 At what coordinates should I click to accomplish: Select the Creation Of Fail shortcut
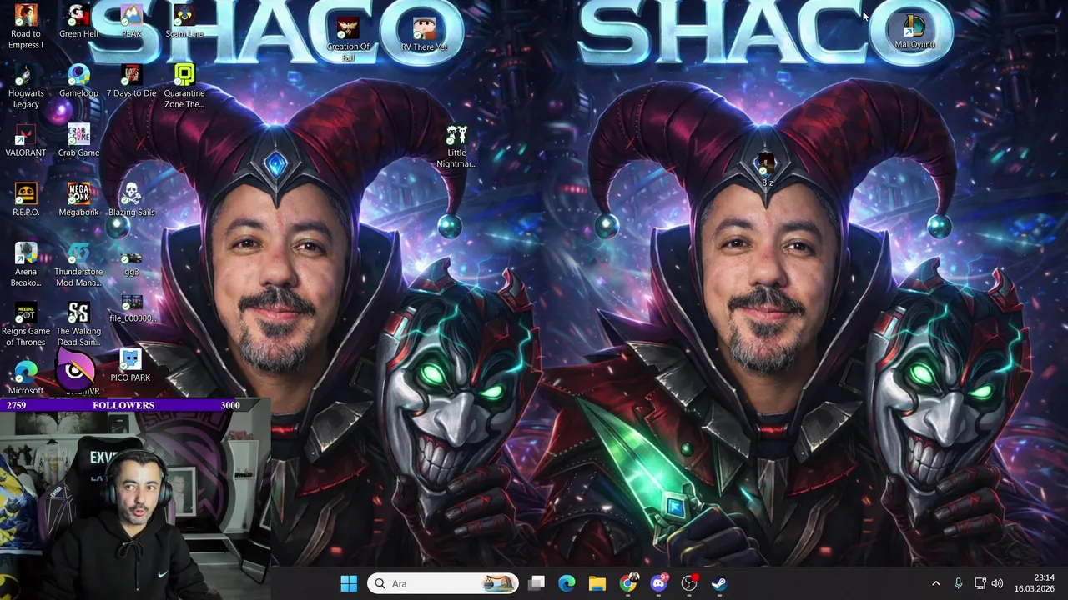[x=348, y=40]
